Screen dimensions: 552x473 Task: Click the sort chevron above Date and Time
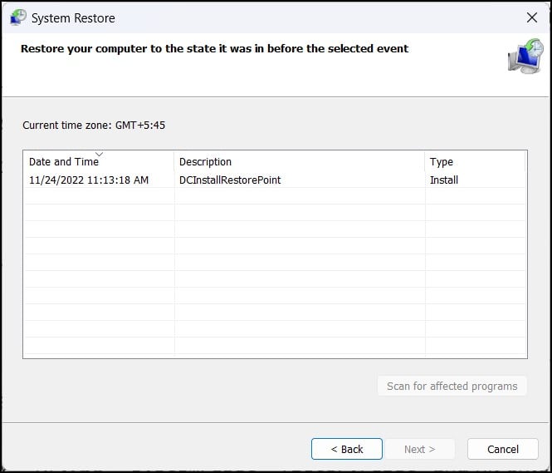(x=100, y=154)
